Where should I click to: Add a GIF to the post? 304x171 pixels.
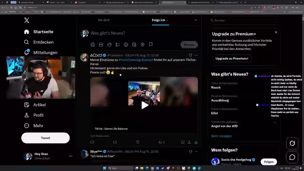click(x=101, y=45)
